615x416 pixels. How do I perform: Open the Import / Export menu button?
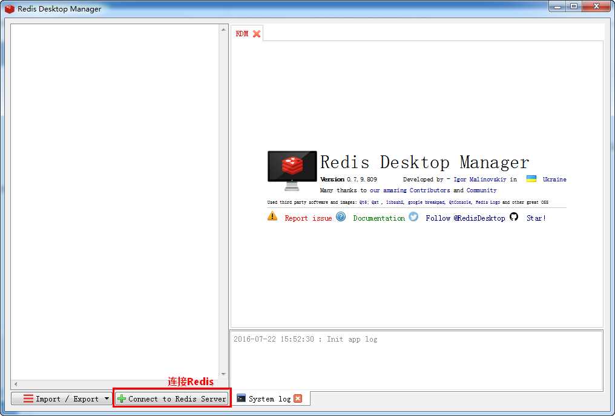click(x=62, y=398)
